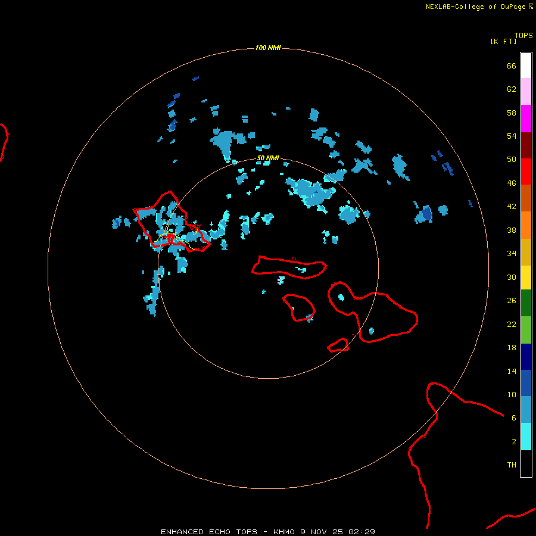Click the '9 NOV 25' date in caption

coord(322,532)
